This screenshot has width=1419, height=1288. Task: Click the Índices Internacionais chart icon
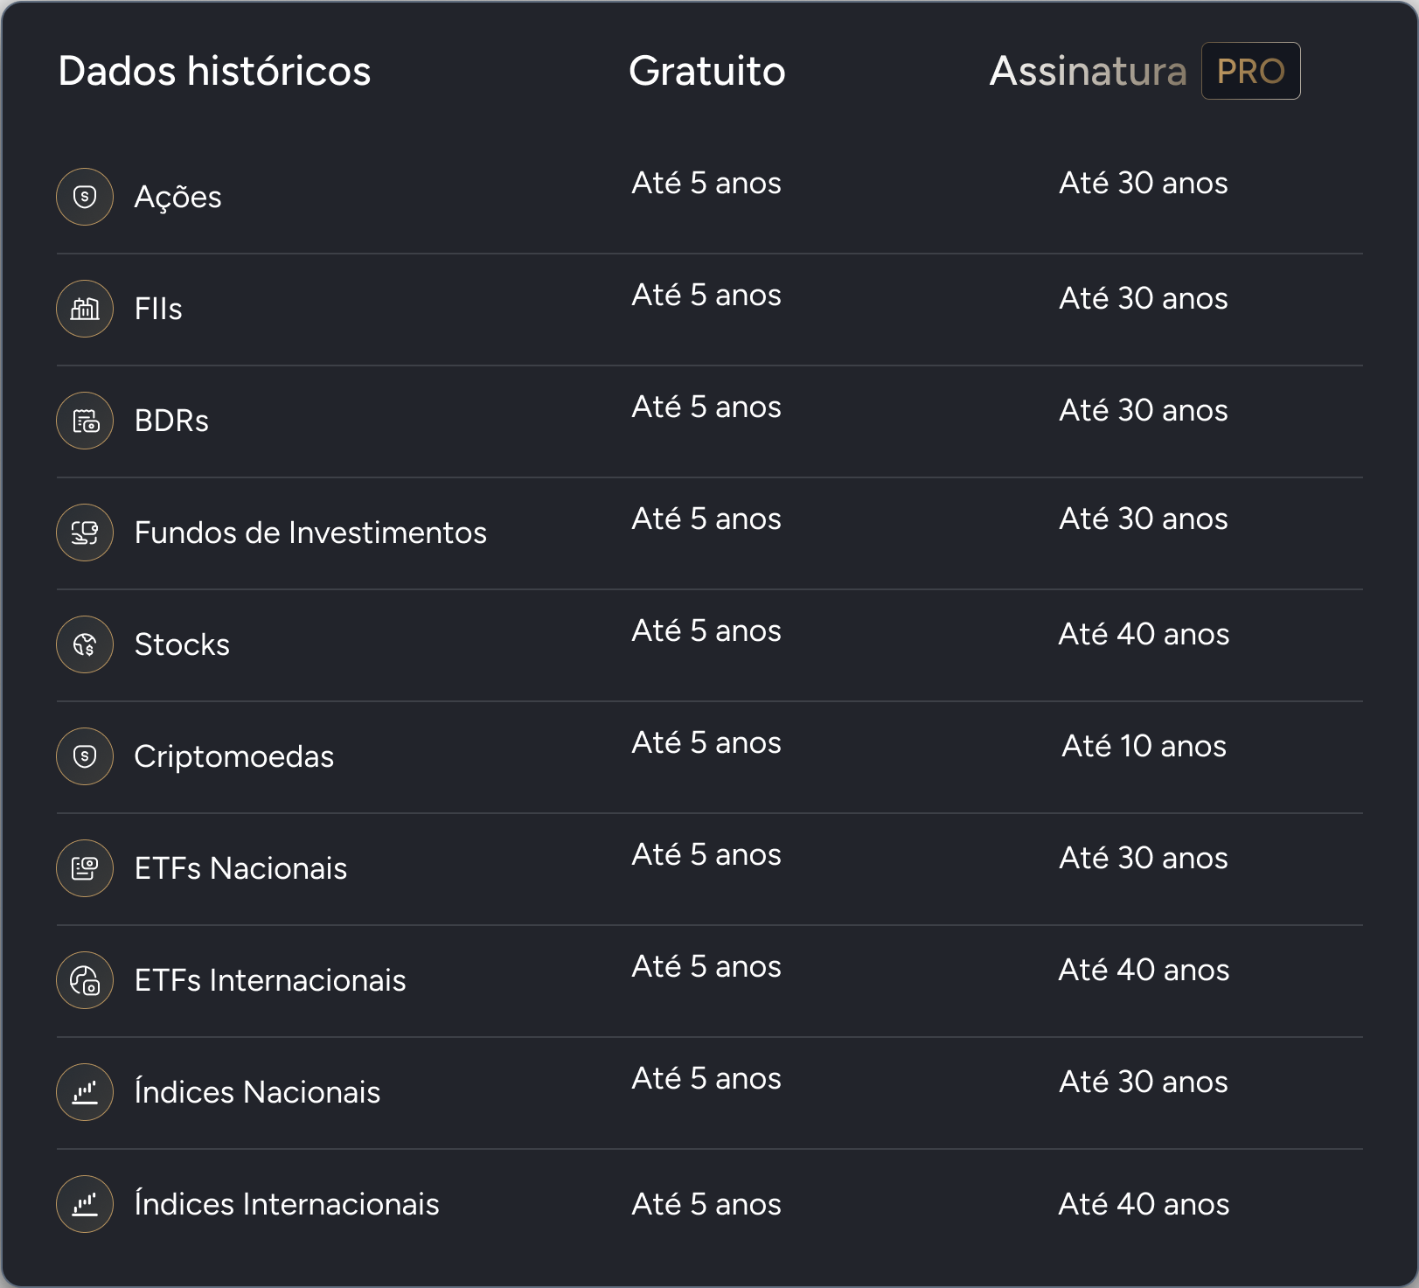pyautogui.click(x=85, y=1204)
